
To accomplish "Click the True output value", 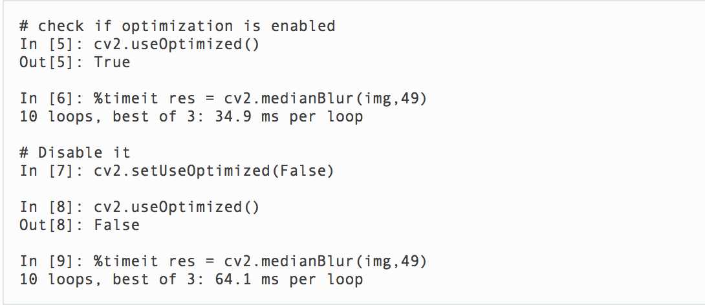I will 112,62.
